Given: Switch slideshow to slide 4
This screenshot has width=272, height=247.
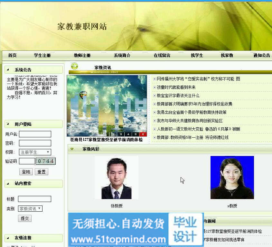Looking at the screenshot, I should tap(128, 134).
